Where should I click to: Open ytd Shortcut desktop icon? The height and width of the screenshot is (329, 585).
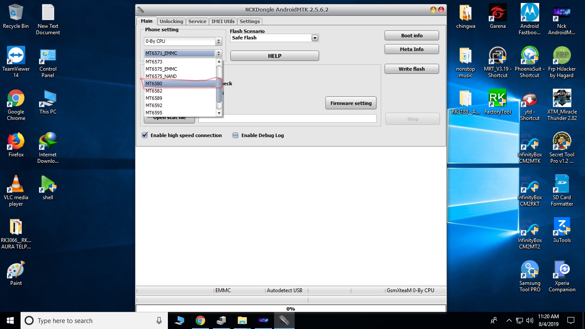tap(530, 105)
